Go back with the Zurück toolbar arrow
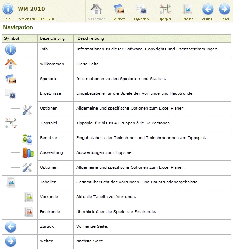This screenshot has width=233, height=249. pos(207,9)
